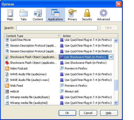Click the Cancel button
The width and height of the screenshot is (134, 120).
88,113
